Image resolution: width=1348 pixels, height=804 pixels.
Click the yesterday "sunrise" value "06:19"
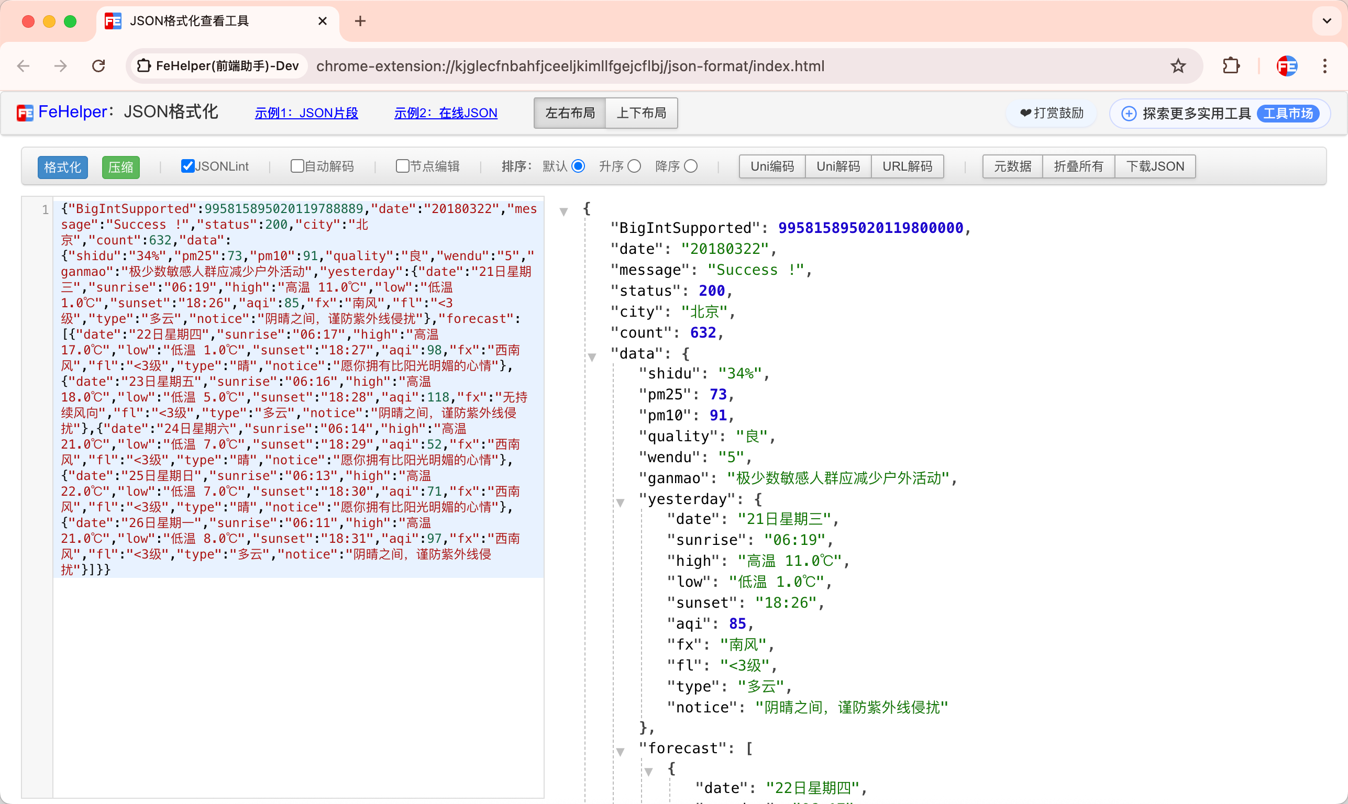coord(794,540)
